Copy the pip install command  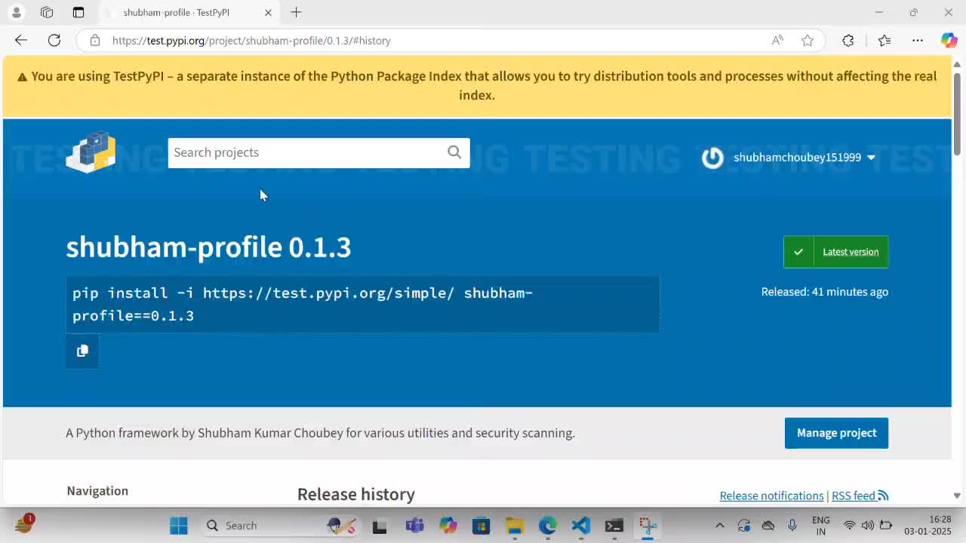[82, 351]
